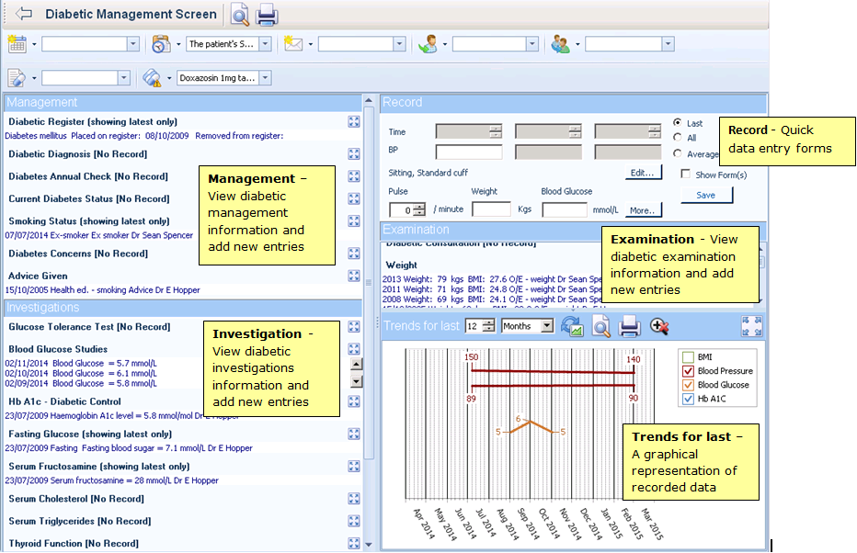Click the envelope icon in the toolbar
The image size is (857, 553).
coord(293,44)
